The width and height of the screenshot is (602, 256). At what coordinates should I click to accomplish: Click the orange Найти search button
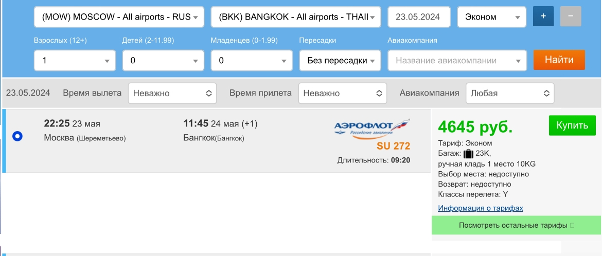559,60
